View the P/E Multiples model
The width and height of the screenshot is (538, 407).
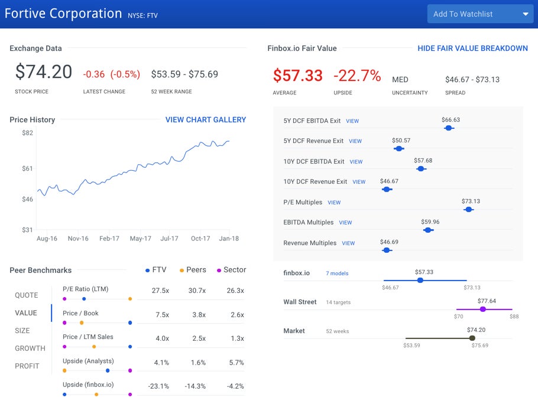(x=334, y=203)
